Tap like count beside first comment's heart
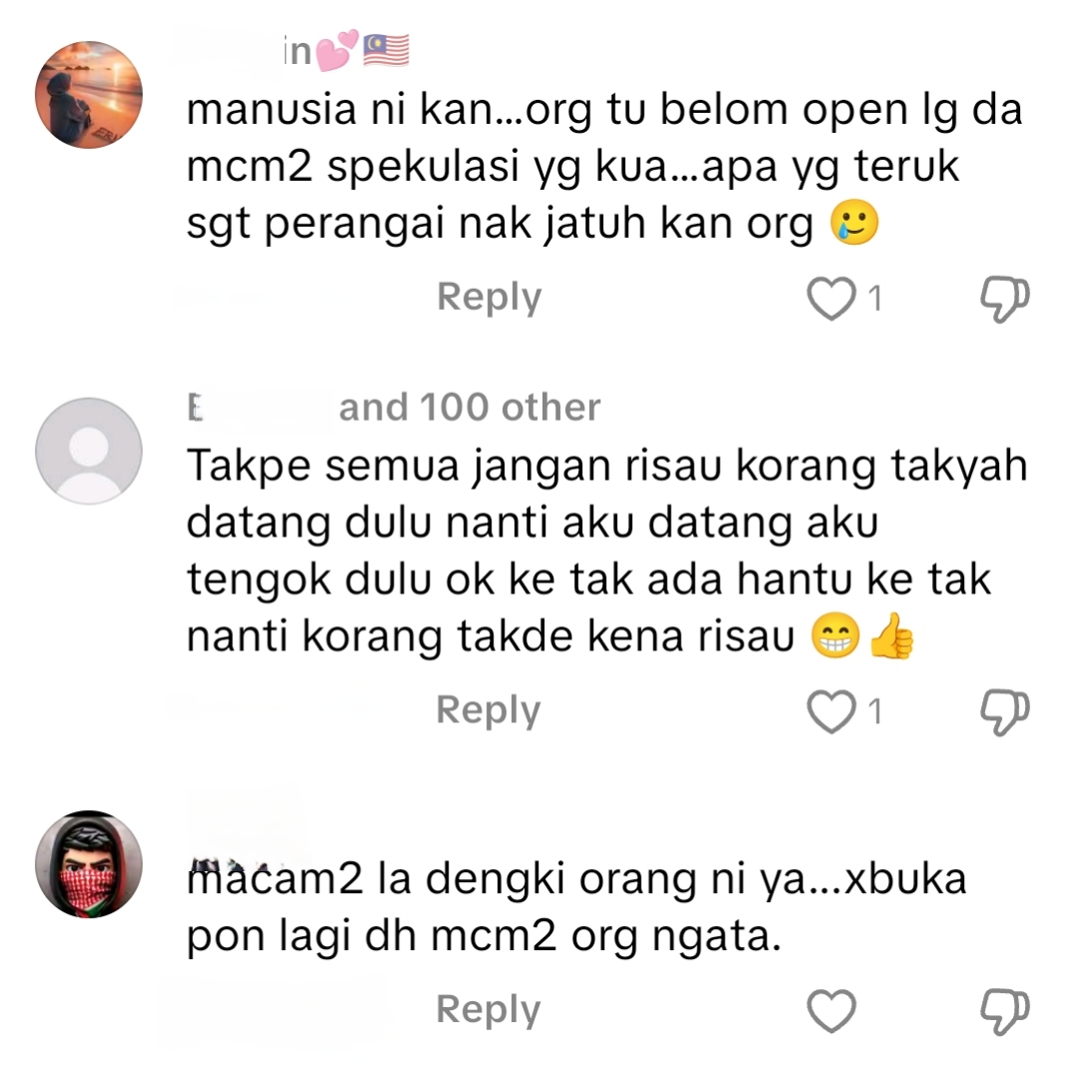Viewport: 1071px width, 1071px height. point(875,299)
